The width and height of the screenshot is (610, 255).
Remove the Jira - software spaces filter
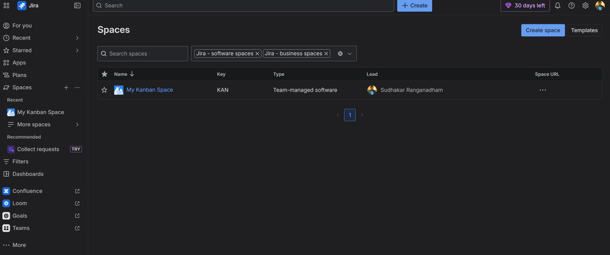257,54
